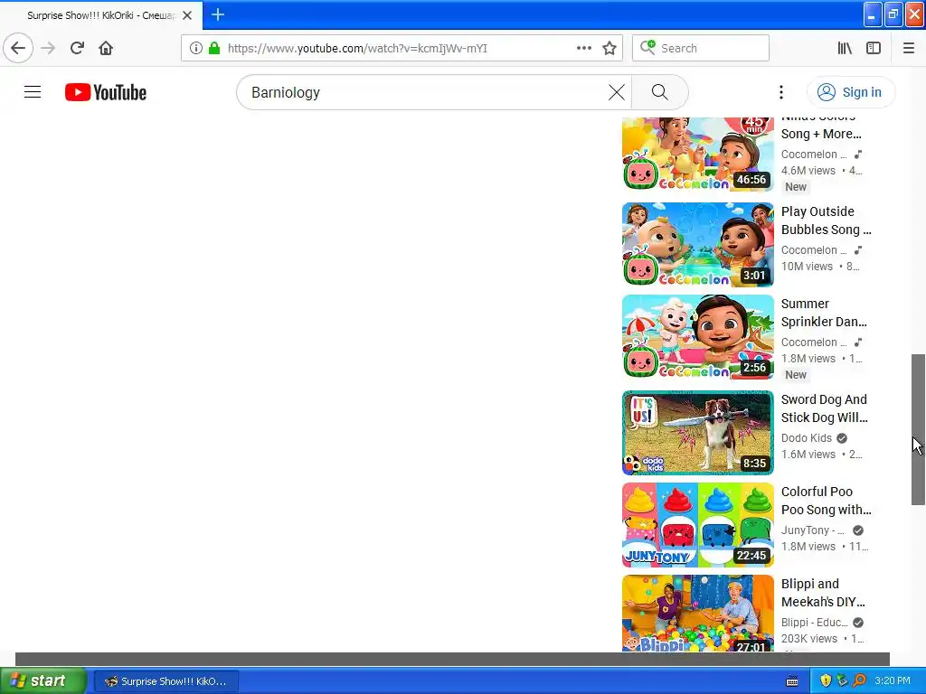Click the horizontal scrollbar at page bottom
926x694 pixels.
click(x=452, y=659)
